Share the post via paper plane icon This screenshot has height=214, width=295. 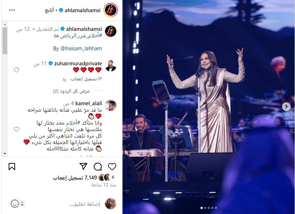(83, 166)
